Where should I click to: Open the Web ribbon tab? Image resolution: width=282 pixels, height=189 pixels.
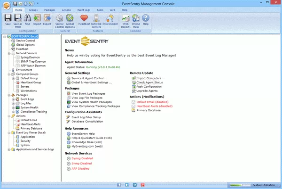(112, 10)
